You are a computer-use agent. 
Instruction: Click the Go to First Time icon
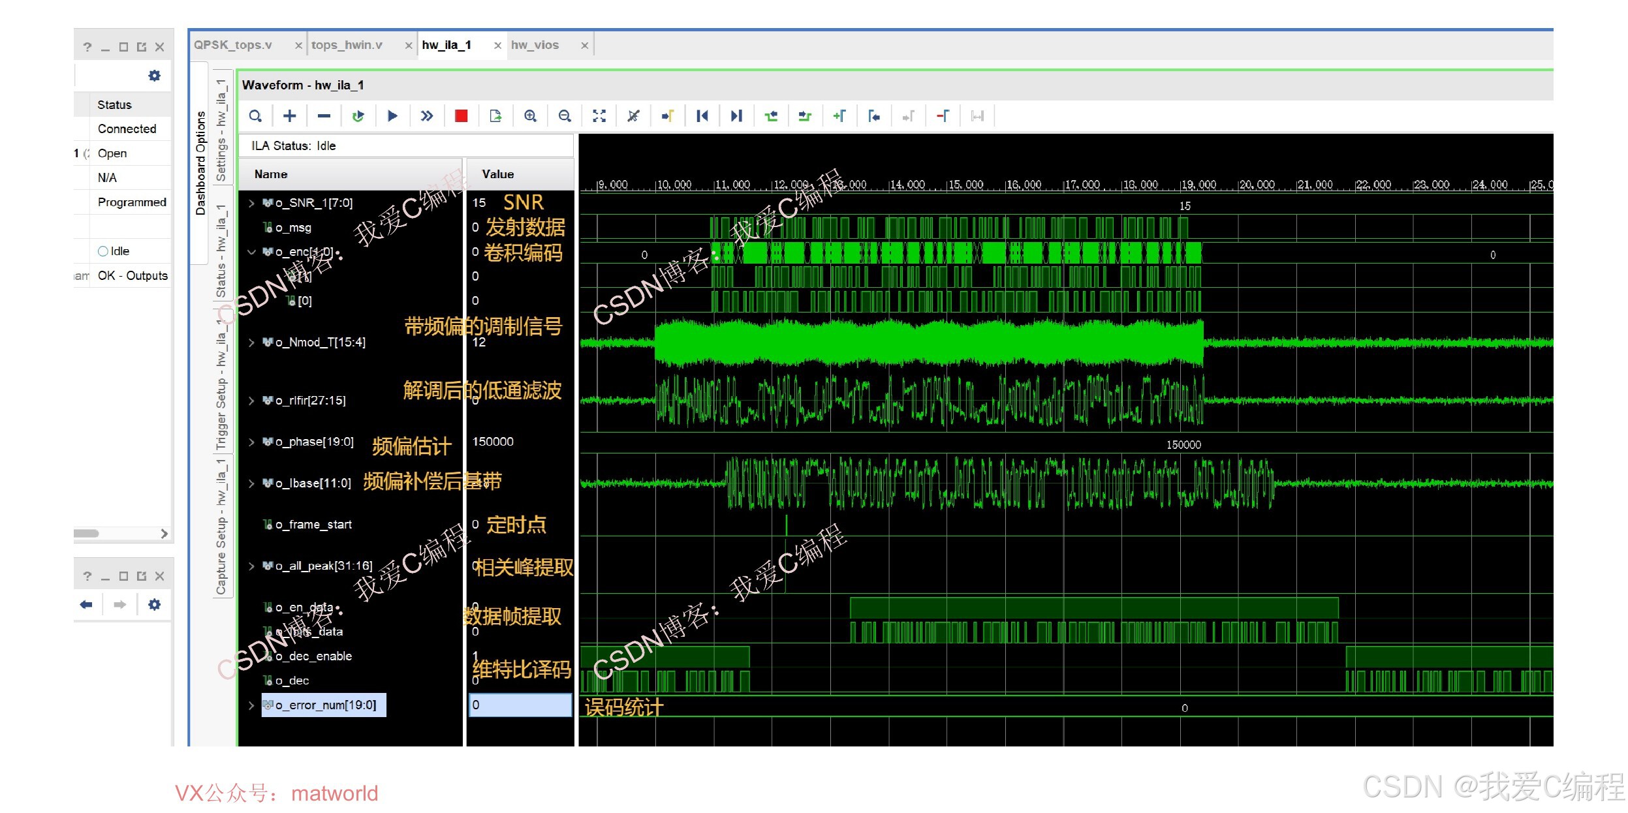pyautogui.click(x=702, y=116)
